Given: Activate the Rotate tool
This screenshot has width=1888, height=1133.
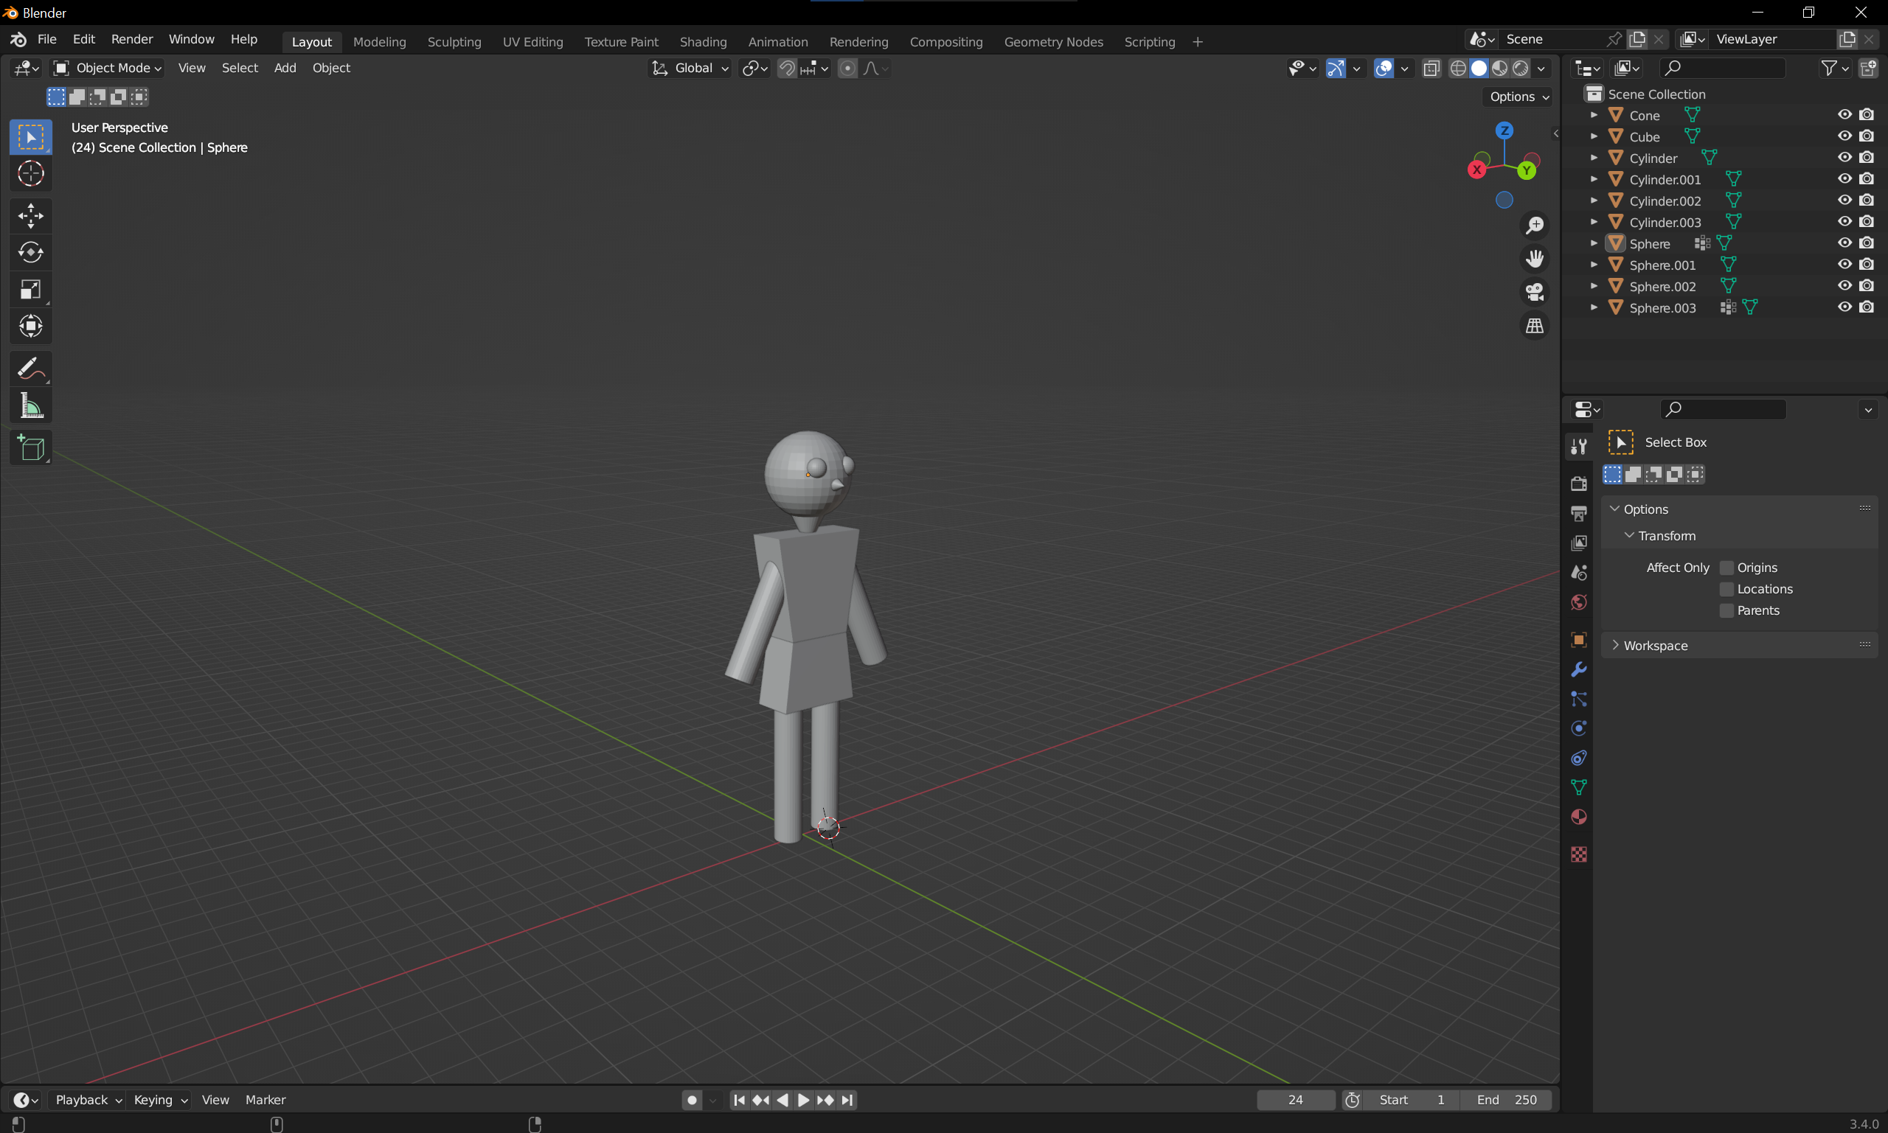Looking at the screenshot, I should click(30, 253).
